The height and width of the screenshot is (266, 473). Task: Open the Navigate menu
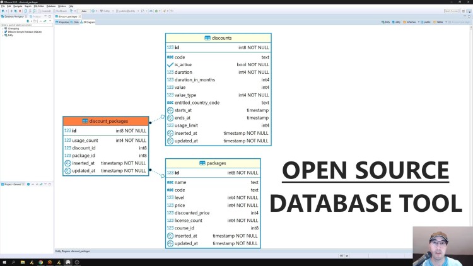pos(18,6)
